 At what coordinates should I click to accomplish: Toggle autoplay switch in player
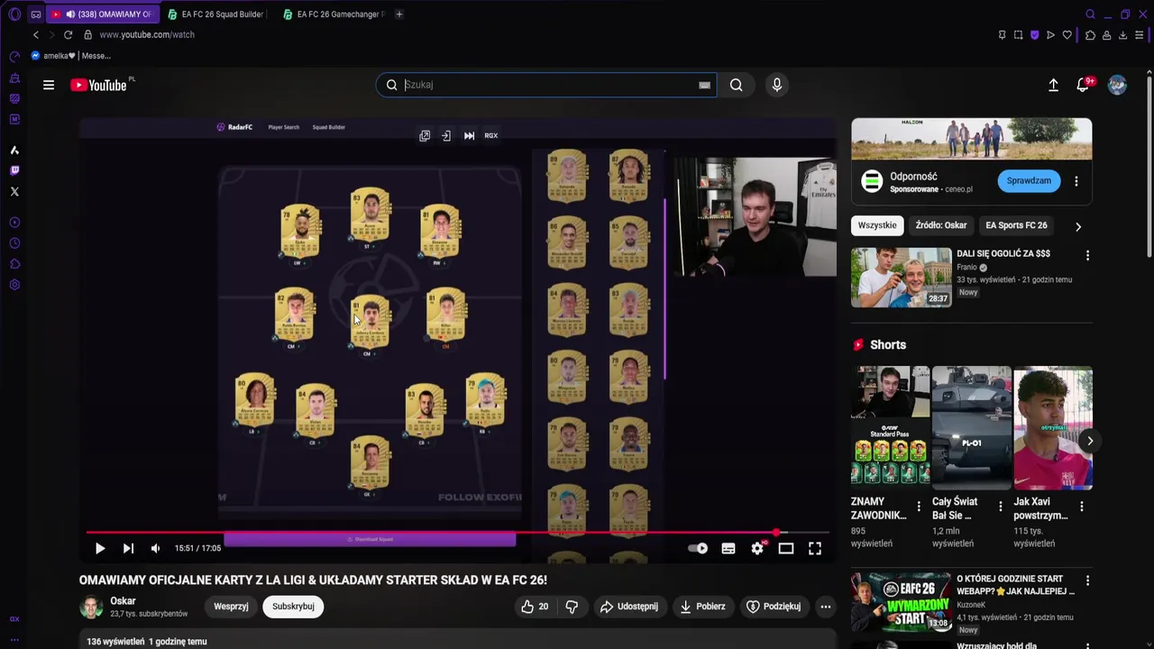point(698,548)
